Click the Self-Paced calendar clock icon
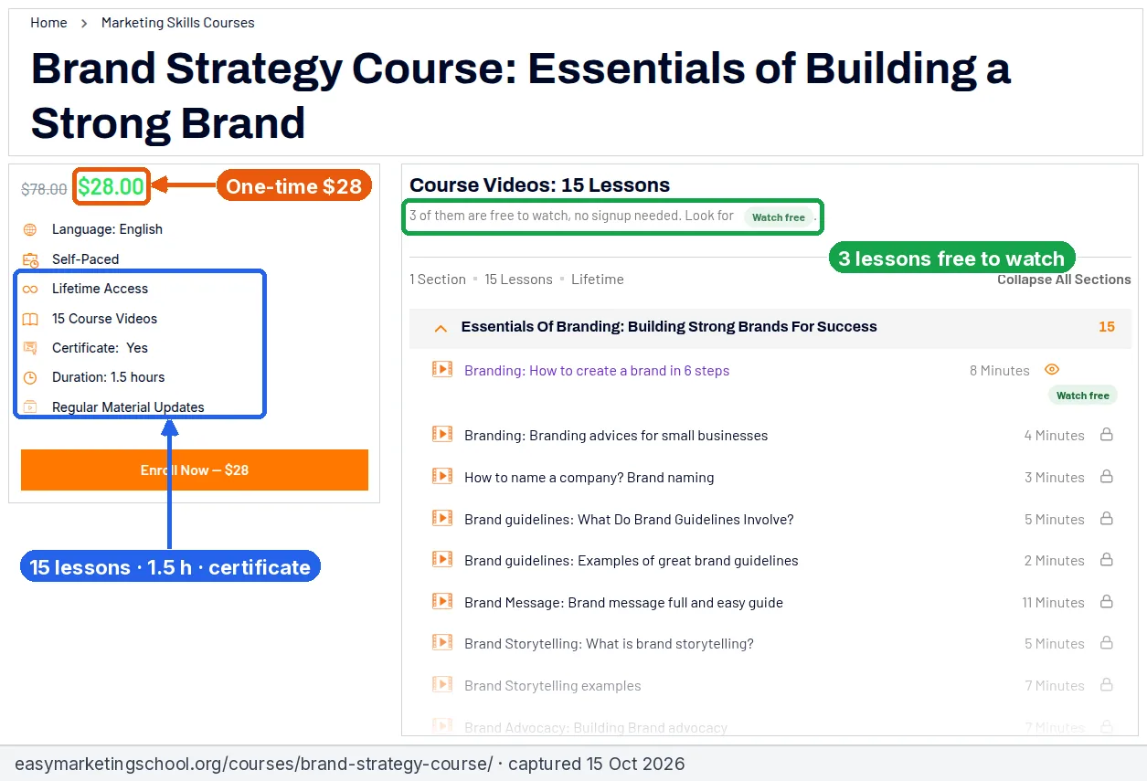The image size is (1147, 781). 30,259
